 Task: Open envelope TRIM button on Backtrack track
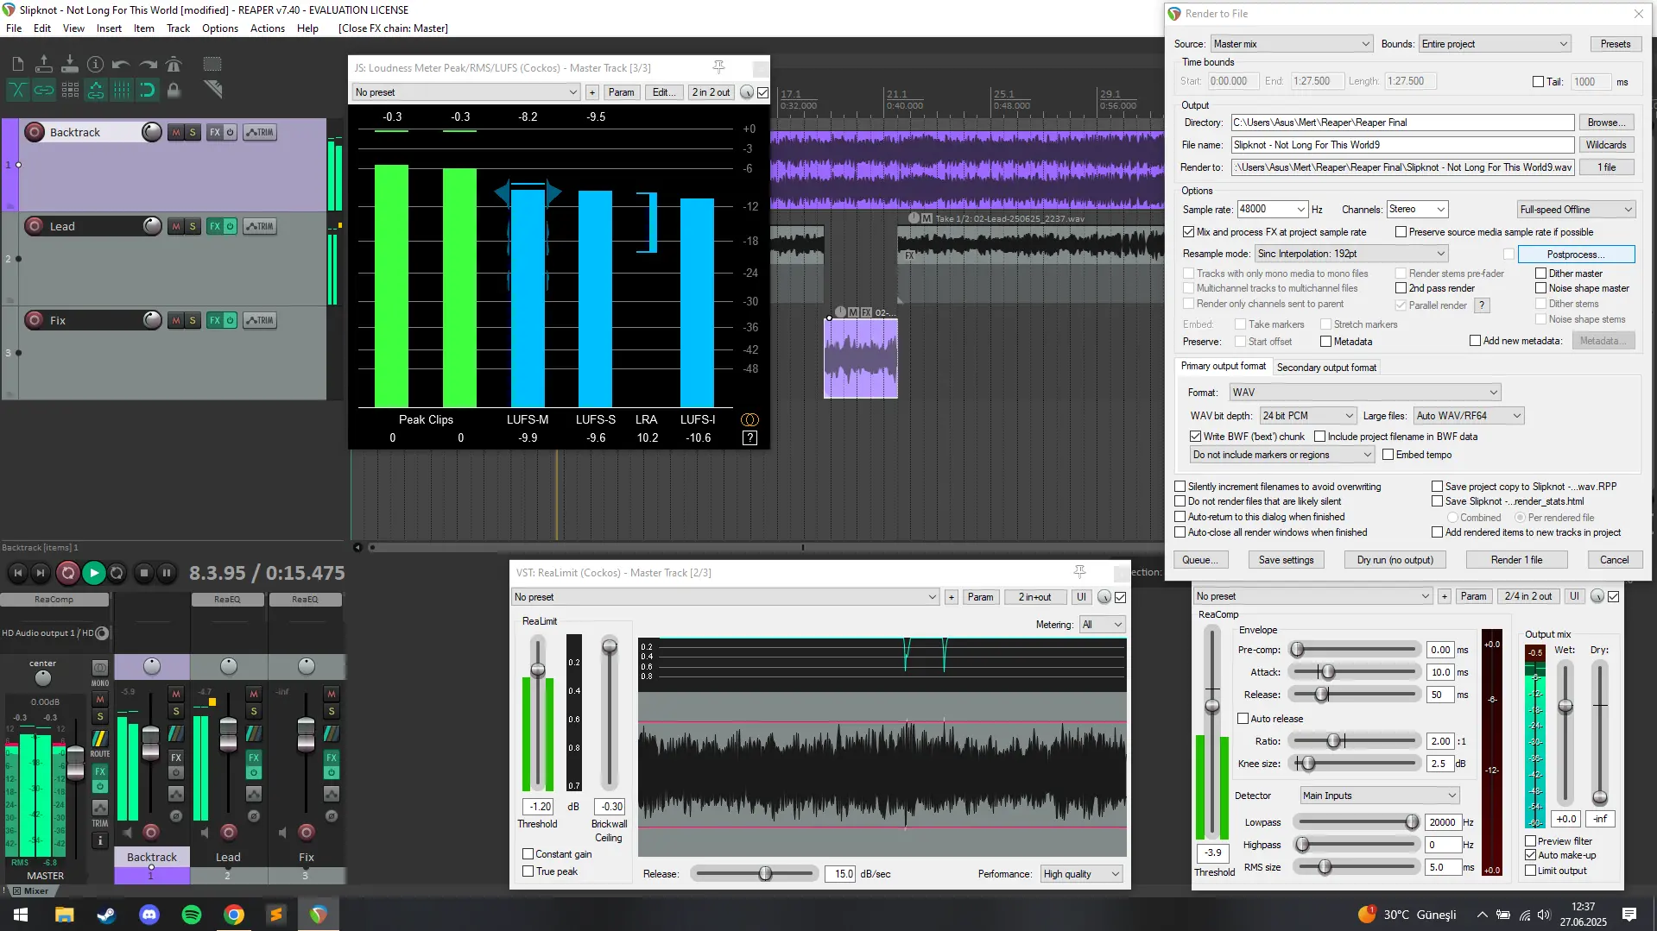pyautogui.click(x=259, y=132)
